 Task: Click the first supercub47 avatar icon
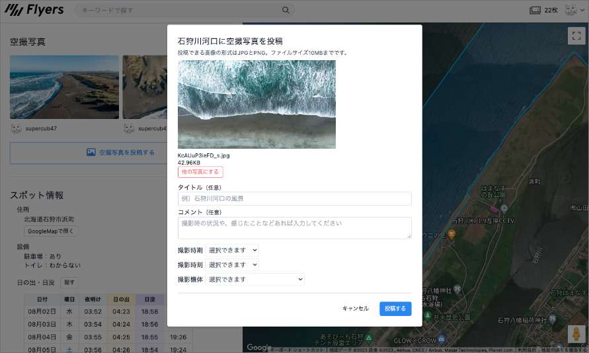coord(17,128)
